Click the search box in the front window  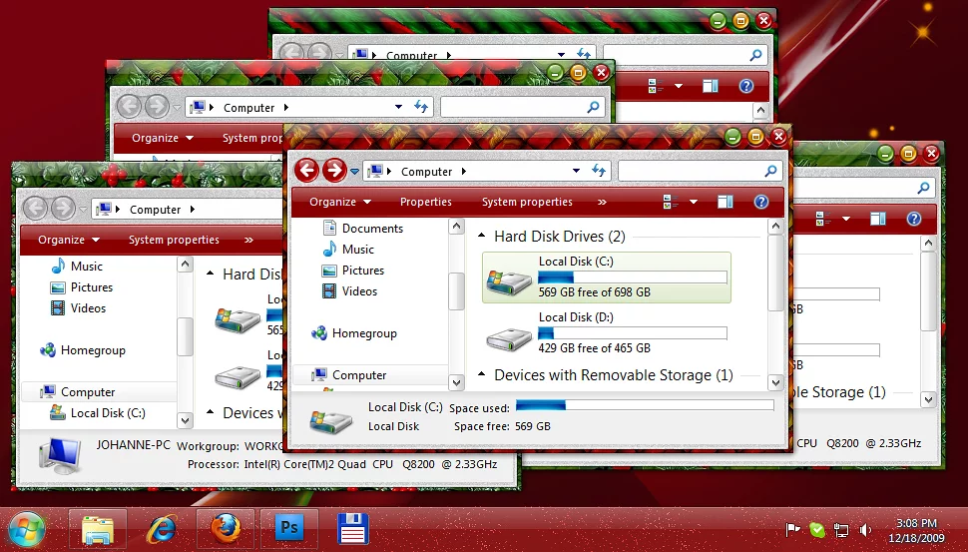689,171
